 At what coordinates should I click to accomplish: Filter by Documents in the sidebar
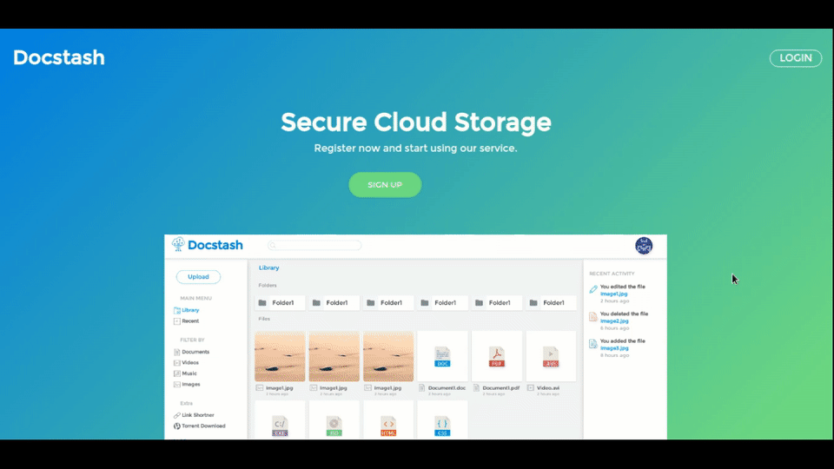tap(195, 352)
